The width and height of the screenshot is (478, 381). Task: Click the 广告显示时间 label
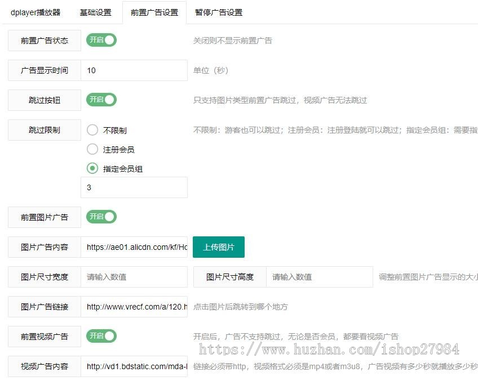(45, 70)
